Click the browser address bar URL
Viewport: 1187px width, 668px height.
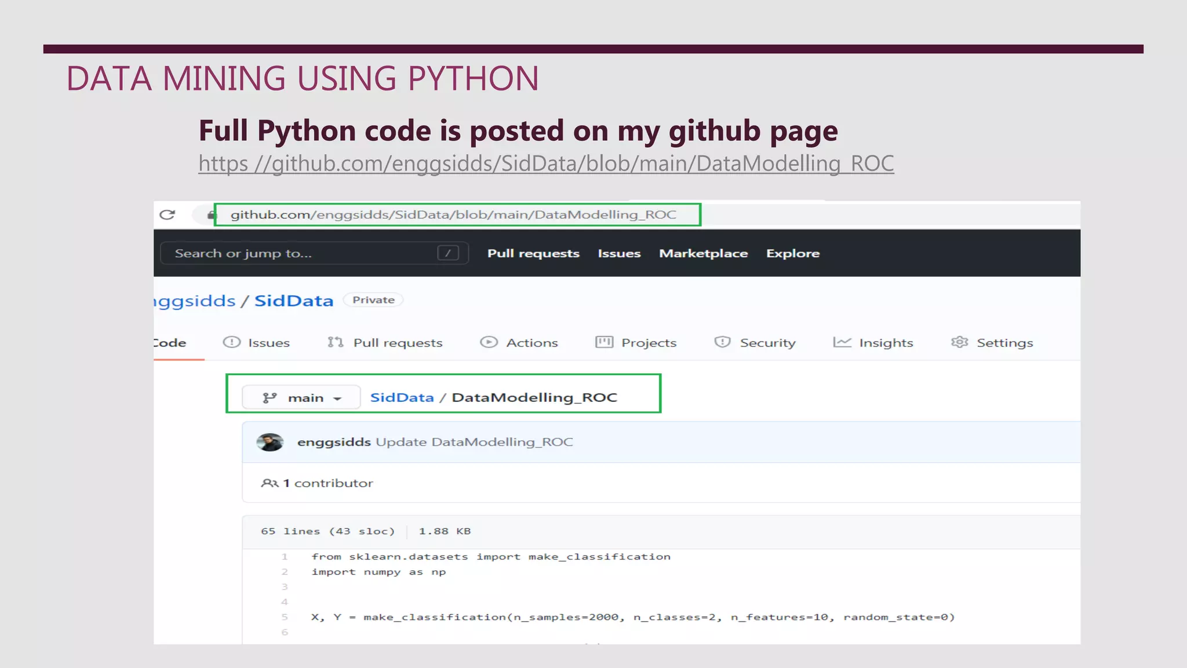[x=453, y=215]
